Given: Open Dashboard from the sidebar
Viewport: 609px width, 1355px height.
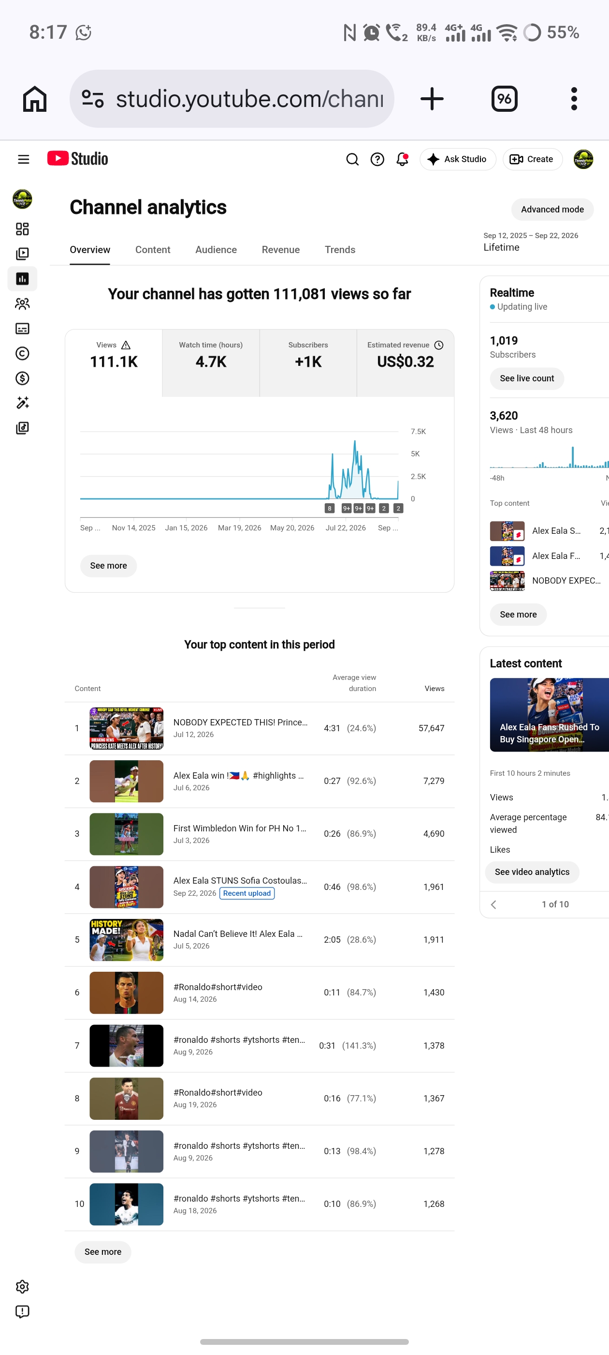Looking at the screenshot, I should click(x=22, y=229).
